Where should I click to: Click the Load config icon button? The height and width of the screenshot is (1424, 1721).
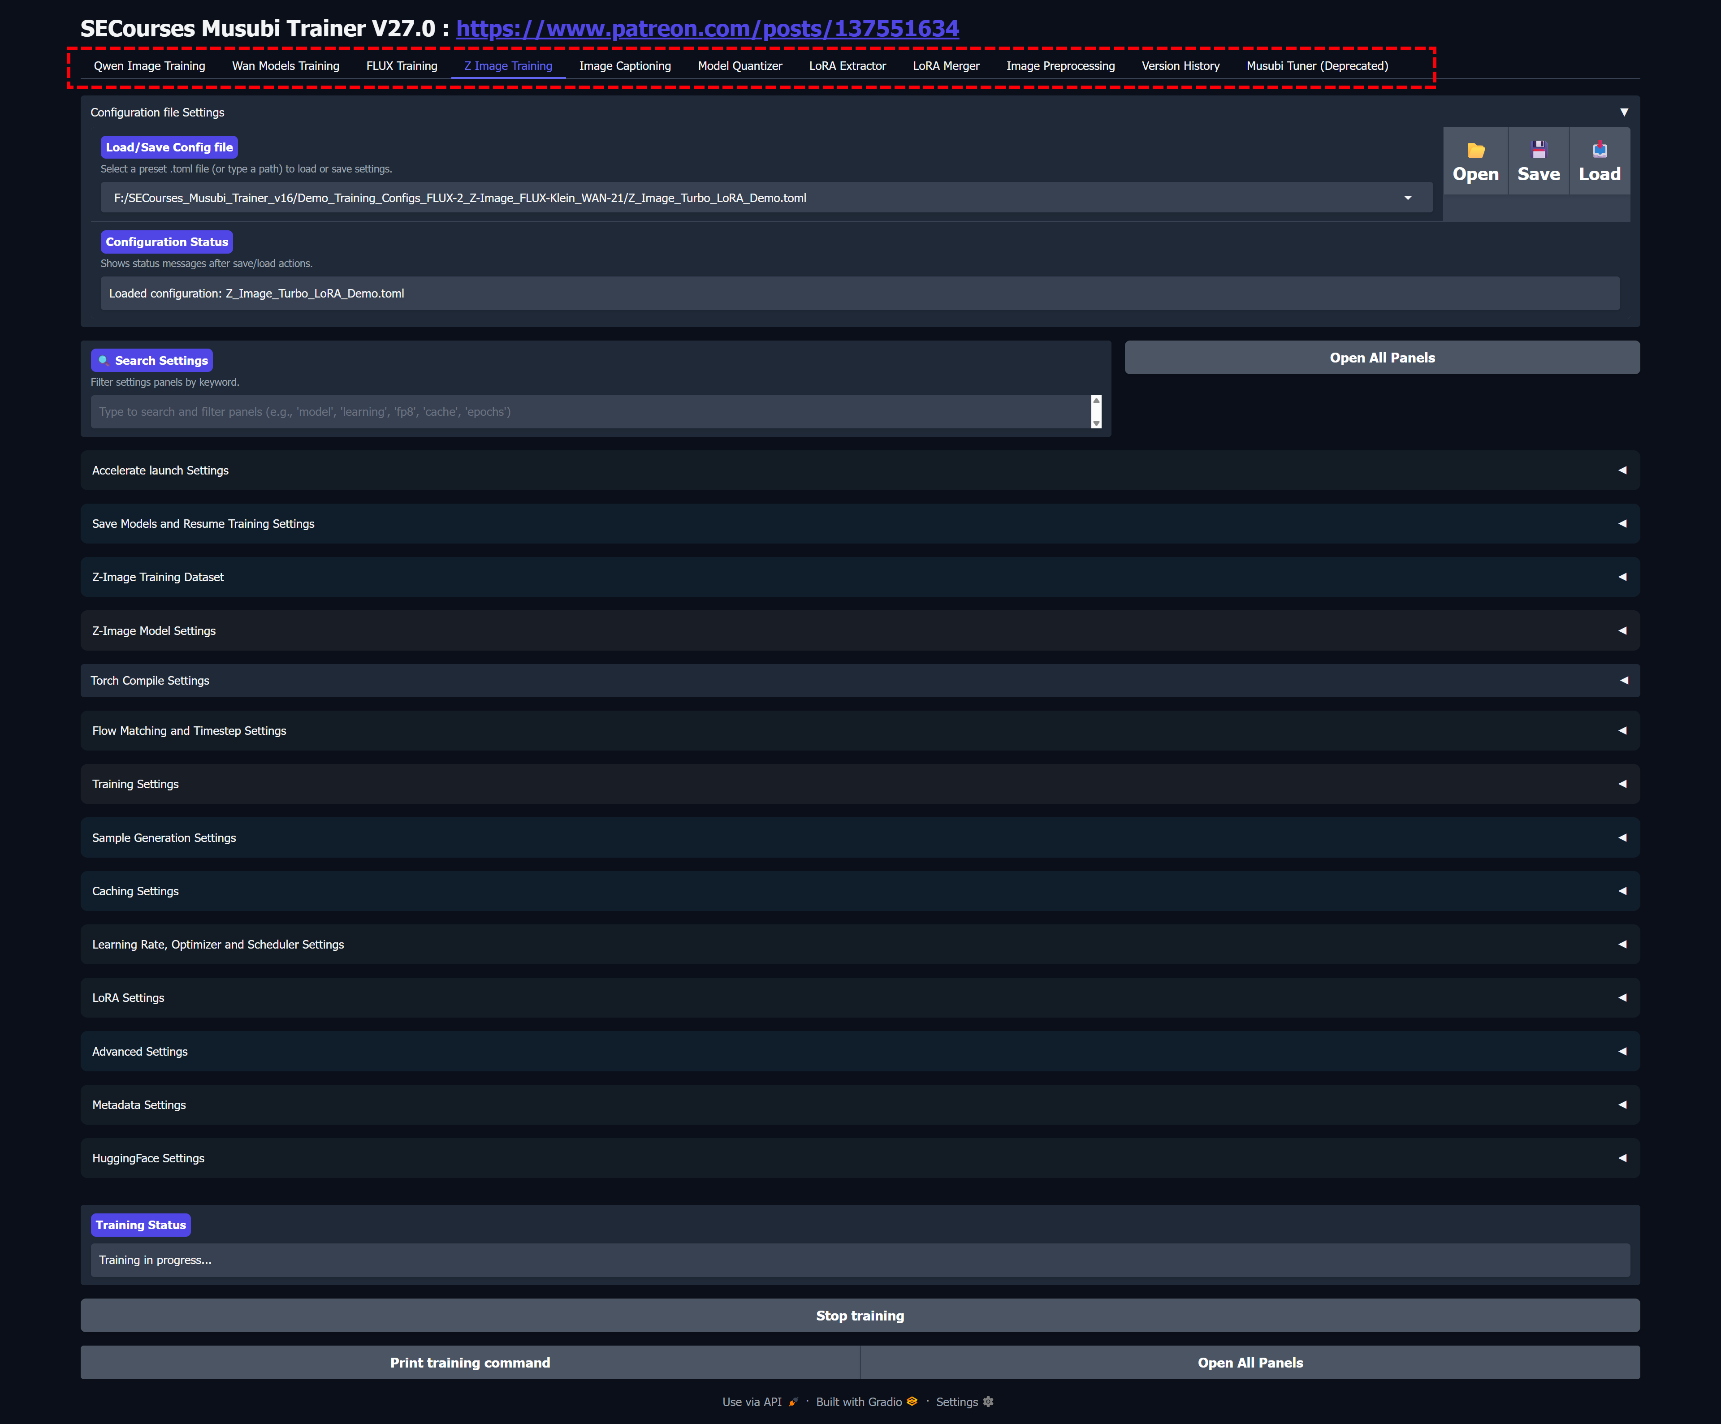(1599, 161)
